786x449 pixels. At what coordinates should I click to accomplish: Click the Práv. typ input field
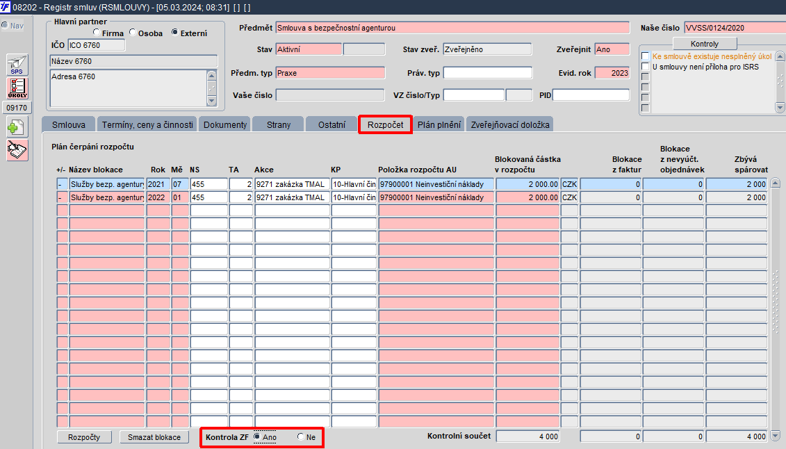[x=488, y=73]
